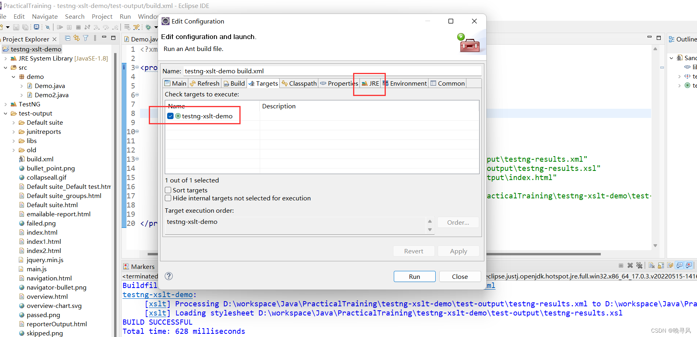Click the Step Over toolbar icon
Viewport: 697px width, 337px height.
(106, 27)
